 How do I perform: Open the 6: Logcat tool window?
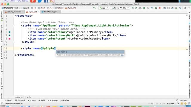tap(53, 100)
